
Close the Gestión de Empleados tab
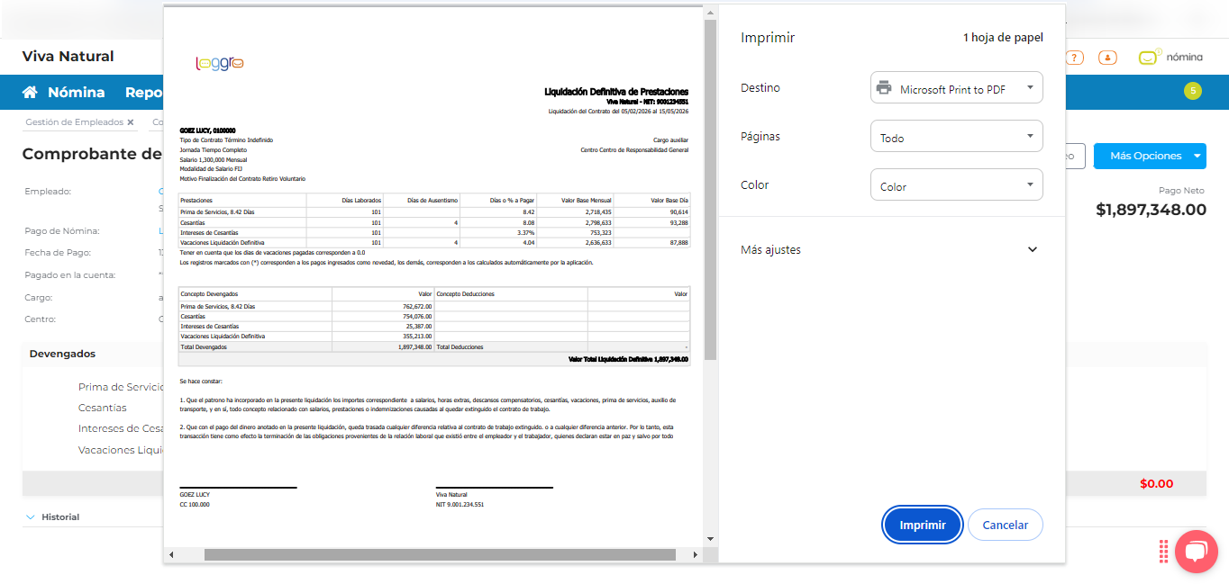(x=130, y=121)
